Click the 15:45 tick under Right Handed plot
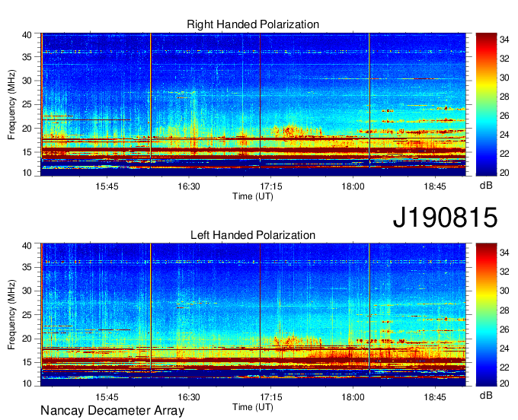This screenshot has width=518, height=420. [x=107, y=186]
